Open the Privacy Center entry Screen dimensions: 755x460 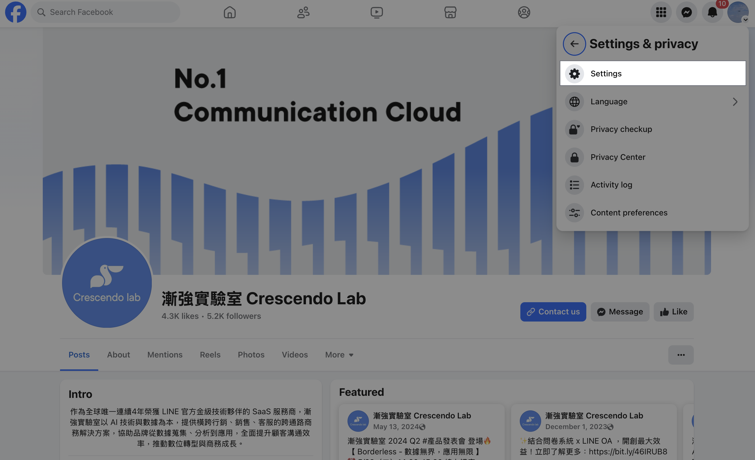pyautogui.click(x=653, y=157)
